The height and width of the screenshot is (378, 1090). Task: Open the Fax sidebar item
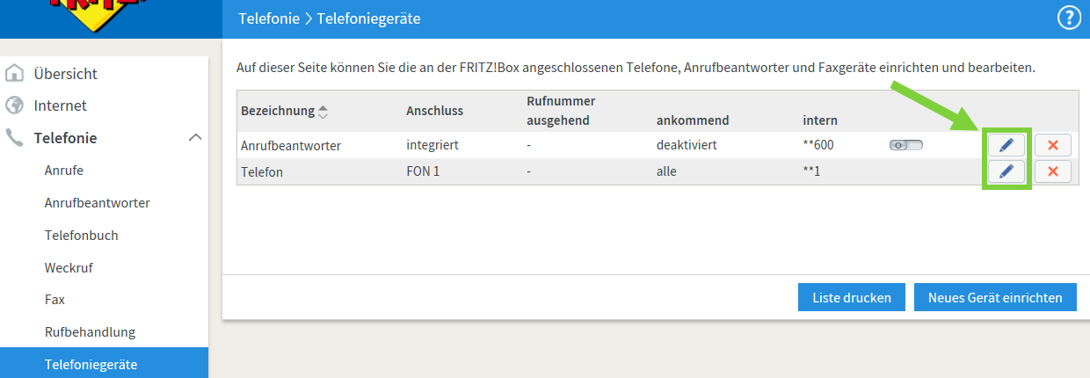tap(54, 300)
